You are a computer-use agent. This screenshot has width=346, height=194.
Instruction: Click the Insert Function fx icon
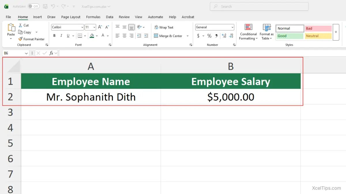tap(51, 53)
